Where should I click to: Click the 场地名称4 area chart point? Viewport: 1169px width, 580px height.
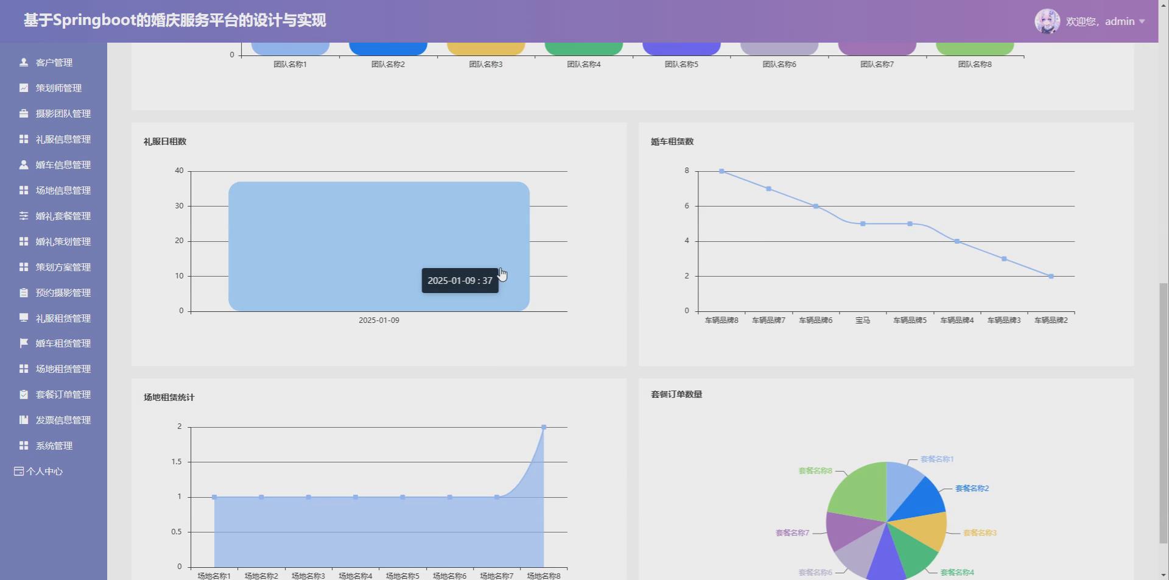(356, 497)
